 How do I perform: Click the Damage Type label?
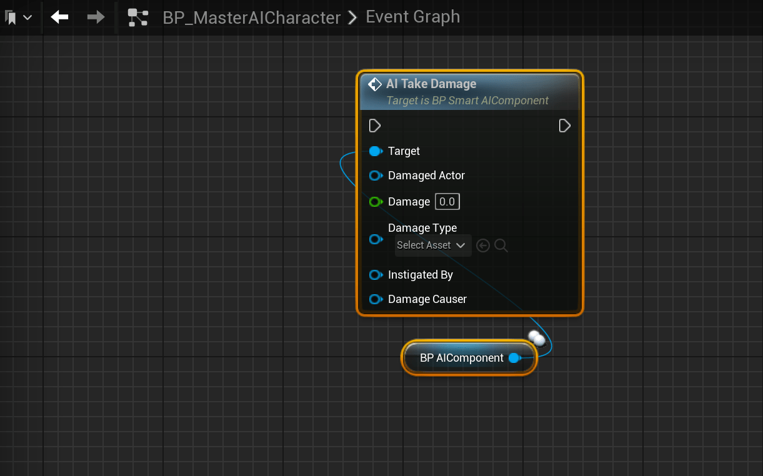[422, 228]
